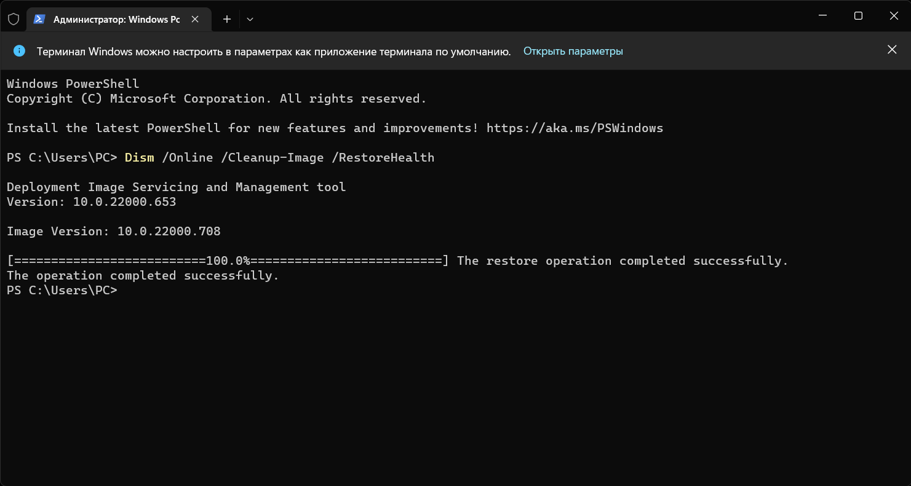Click the Dism command word
Viewport: 911px width, 486px height.
140,158
